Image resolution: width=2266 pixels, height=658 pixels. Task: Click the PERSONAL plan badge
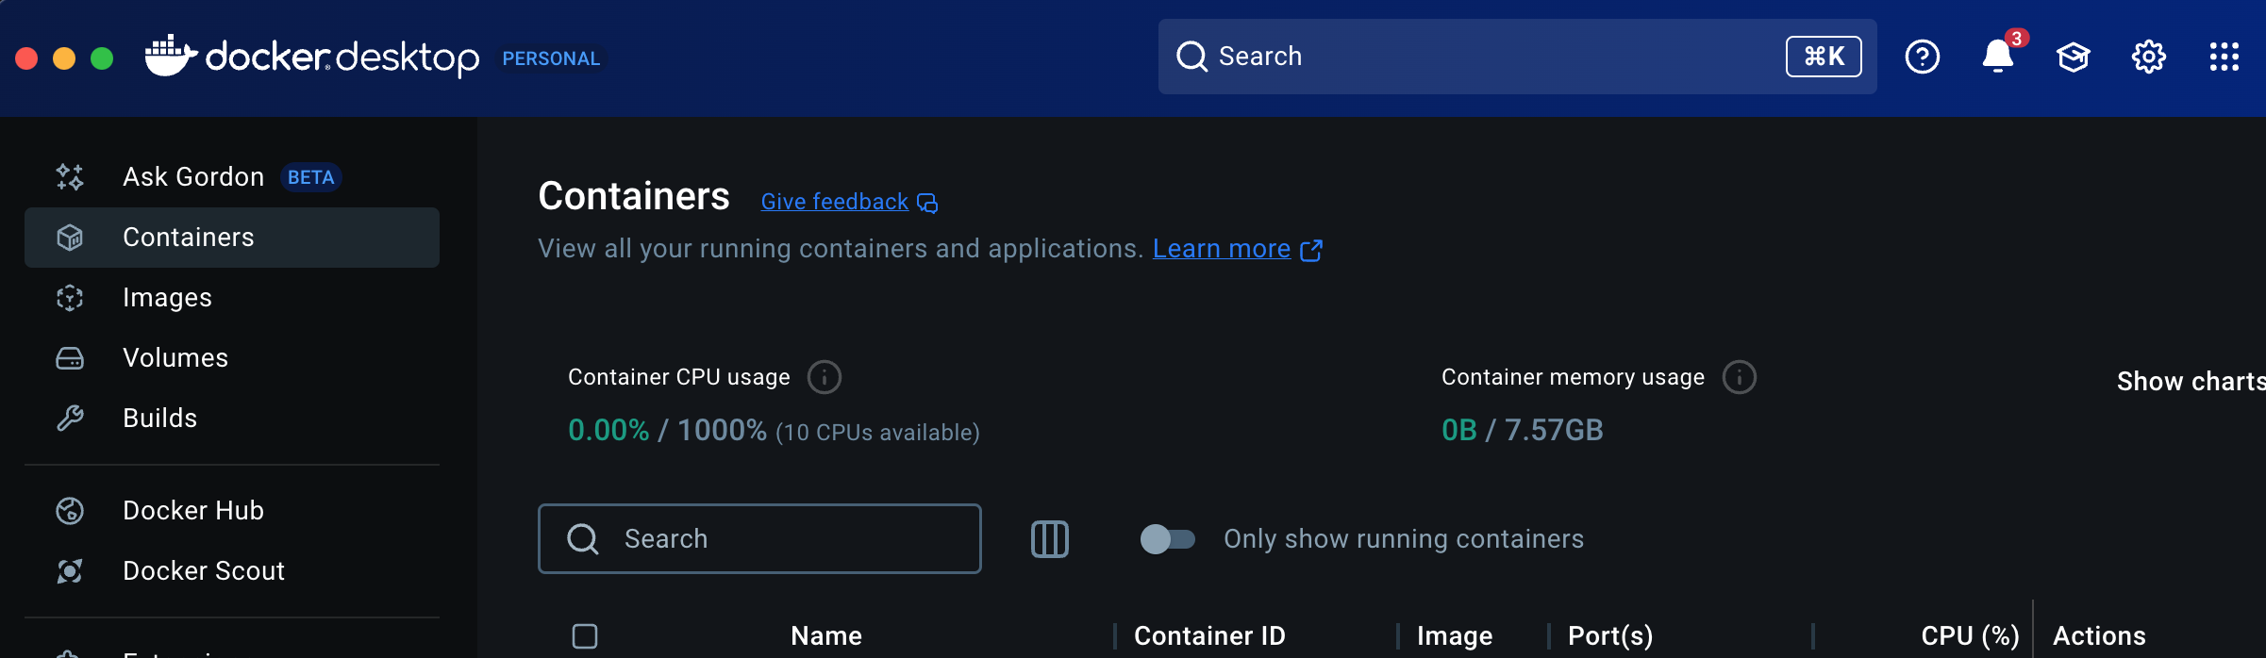click(x=551, y=58)
